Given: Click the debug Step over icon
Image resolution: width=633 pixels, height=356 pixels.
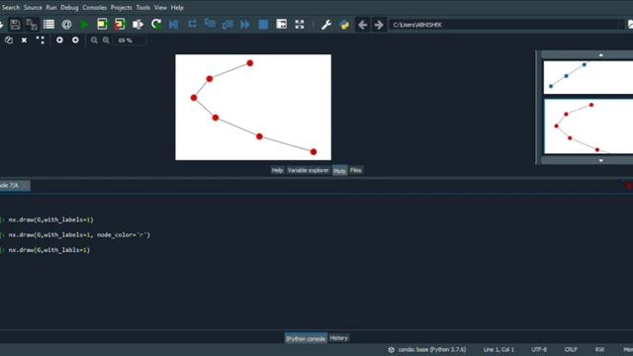Looking at the screenshot, I should click(192, 24).
